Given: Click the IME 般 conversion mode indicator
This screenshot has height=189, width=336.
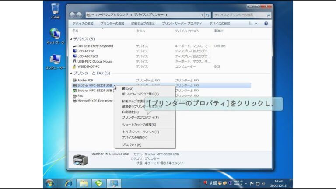Looking at the screenshot, I should (215, 183).
